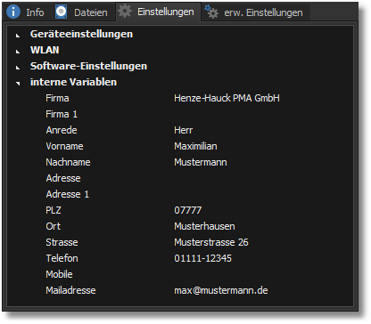Select the Vorname label
This screenshot has width=371, height=324.
click(64, 146)
